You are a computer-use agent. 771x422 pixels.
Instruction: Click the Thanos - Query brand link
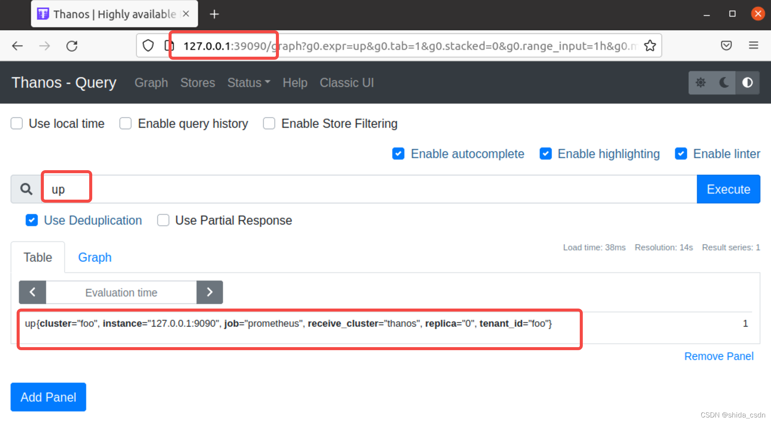64,82
